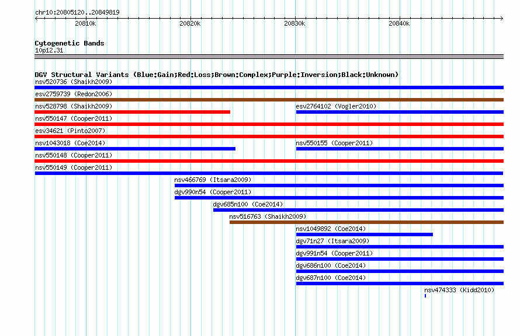Screen dimensions: 520x336
Task: Open nsv550149 (Cooper2011) variant label
Action: [74, 167]
